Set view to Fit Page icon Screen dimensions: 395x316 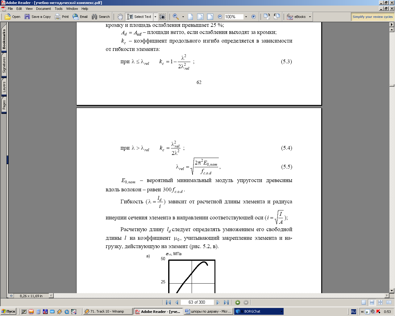coord(200,17)
